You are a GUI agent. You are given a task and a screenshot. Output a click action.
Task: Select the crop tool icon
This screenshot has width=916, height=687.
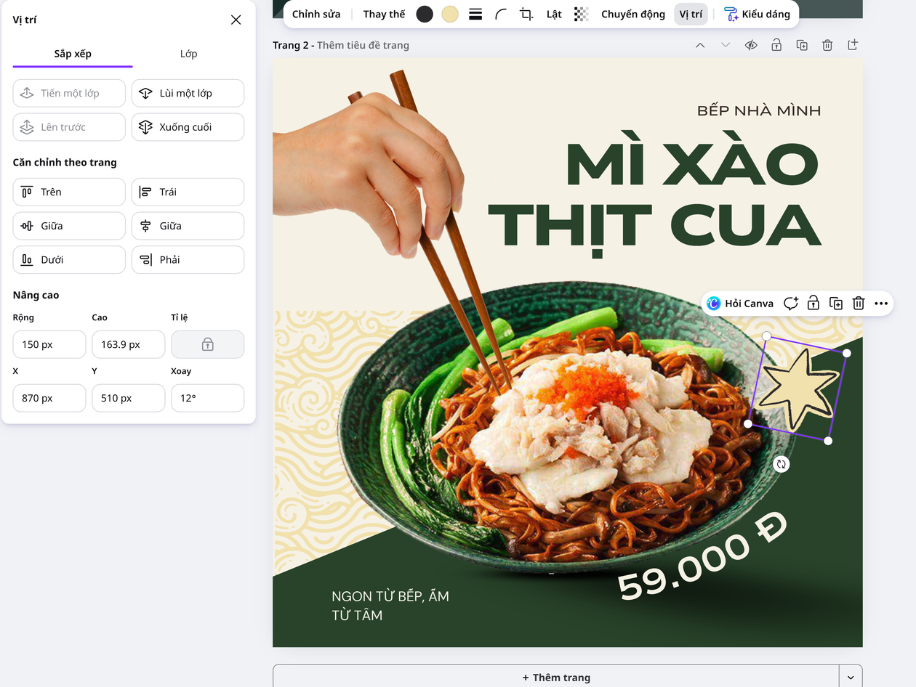point(526,14)
